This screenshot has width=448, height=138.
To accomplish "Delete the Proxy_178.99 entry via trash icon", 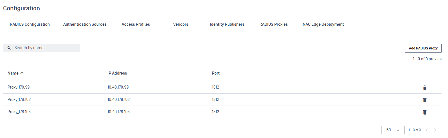I will [425, 88].
